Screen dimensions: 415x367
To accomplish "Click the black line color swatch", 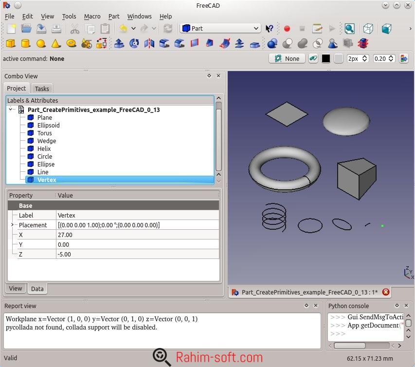I will [326, 58].
